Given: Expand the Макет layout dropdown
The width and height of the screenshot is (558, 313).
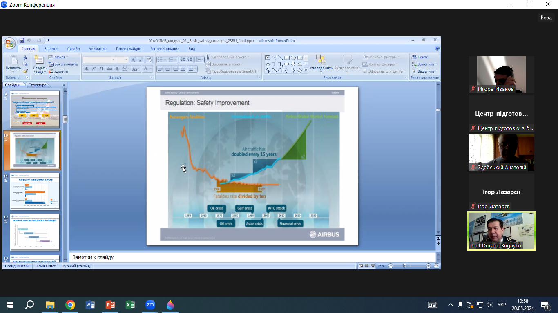Looking at the screenshot, I should coord(58,57).
